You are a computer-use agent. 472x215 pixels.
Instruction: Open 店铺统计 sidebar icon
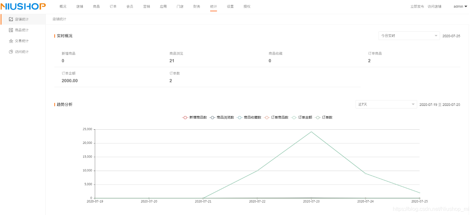pos(11,19)
